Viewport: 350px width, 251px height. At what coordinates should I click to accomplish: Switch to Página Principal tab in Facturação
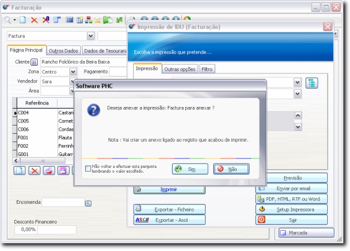[26, 50]
